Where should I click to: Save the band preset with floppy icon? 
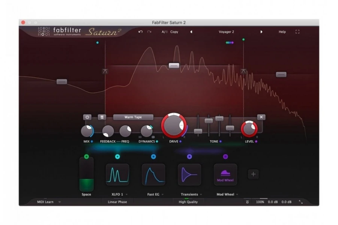click(x=102, y=117)
